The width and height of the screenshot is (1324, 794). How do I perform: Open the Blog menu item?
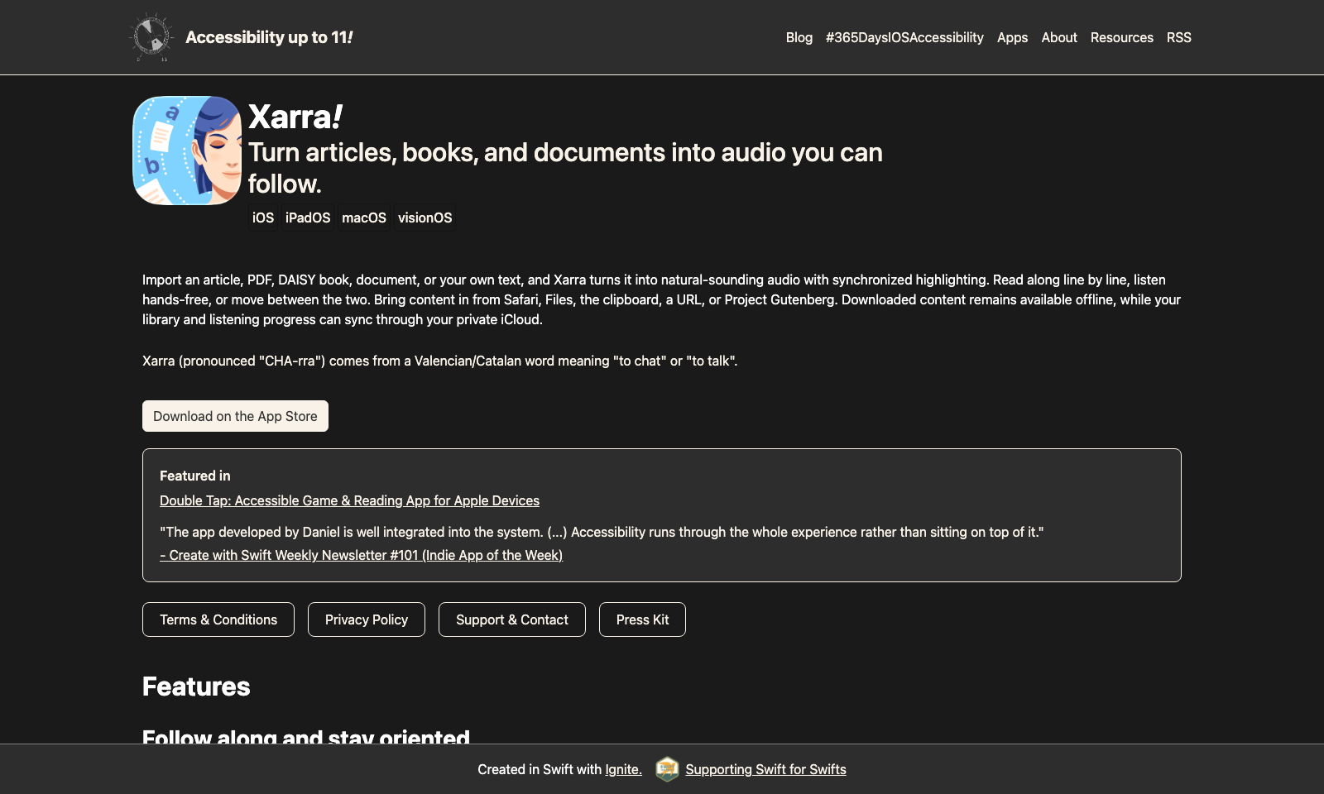click(x=799, y=37)
